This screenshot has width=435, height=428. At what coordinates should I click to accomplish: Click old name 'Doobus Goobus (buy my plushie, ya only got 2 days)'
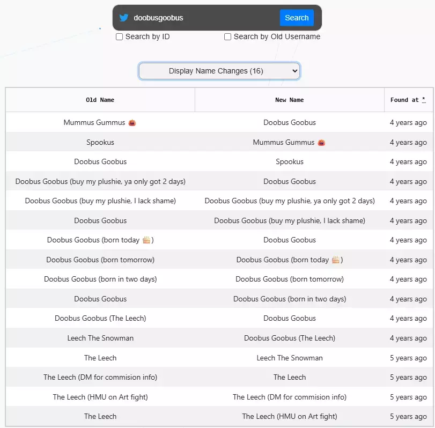(x=100, y=181)
